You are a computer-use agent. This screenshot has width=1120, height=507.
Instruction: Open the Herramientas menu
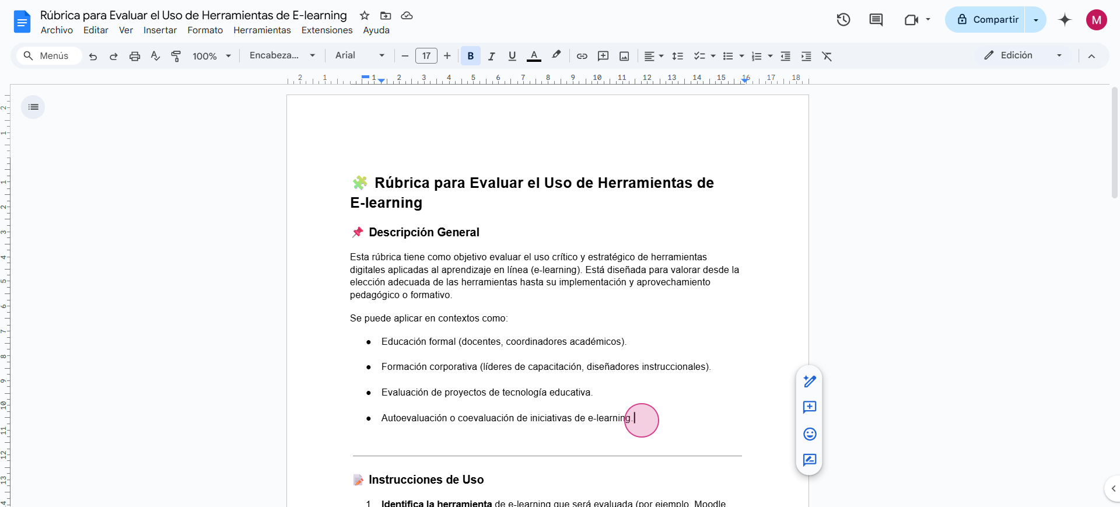pyautogui.click(x=262, y=30)
